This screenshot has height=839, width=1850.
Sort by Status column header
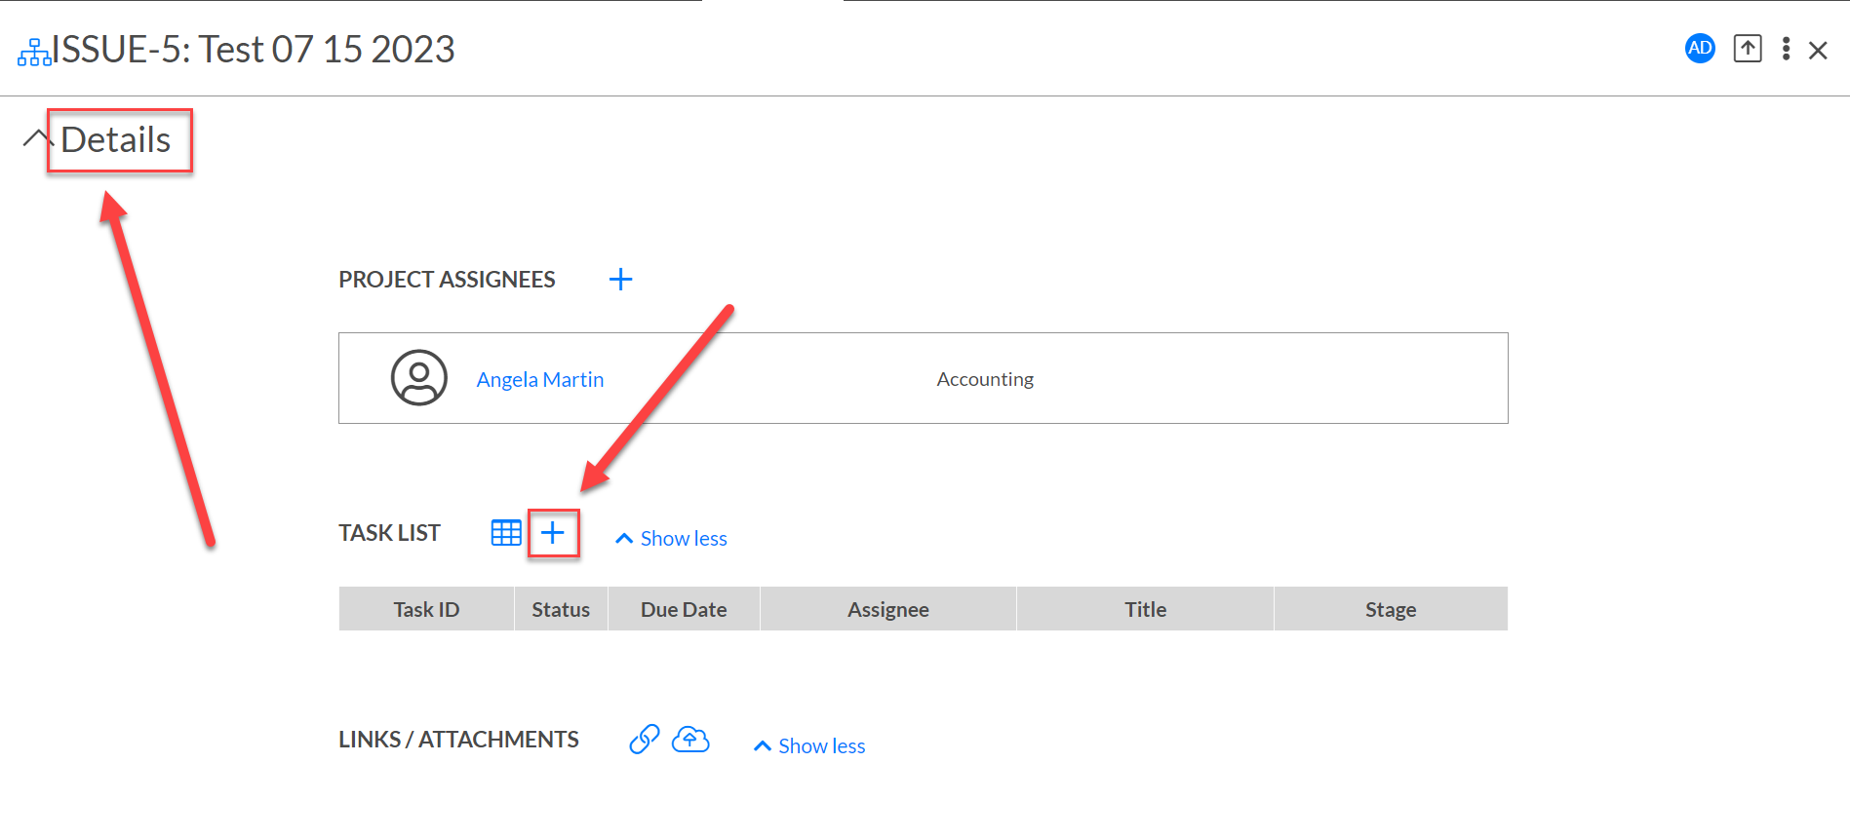pos(561,609)
